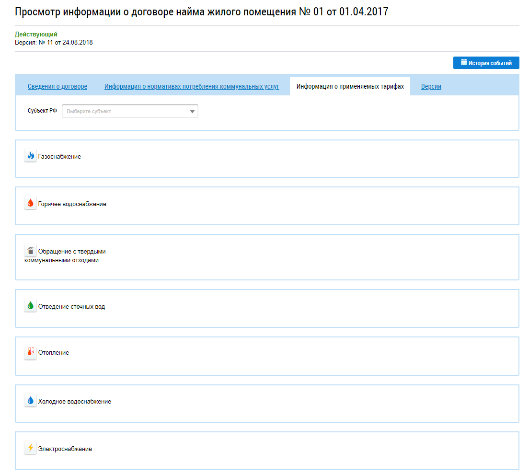Open the tab about нормативах потребления коммунальных услуг
Screen dimensions: 529x475
click(192, 87)
